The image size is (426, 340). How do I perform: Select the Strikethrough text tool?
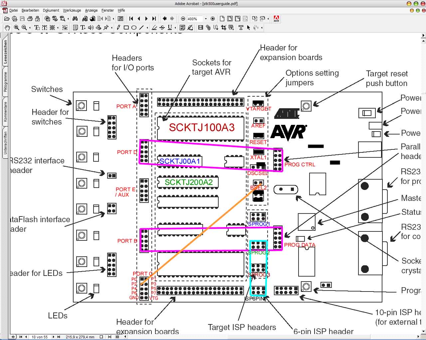click(x=162, y=28)
